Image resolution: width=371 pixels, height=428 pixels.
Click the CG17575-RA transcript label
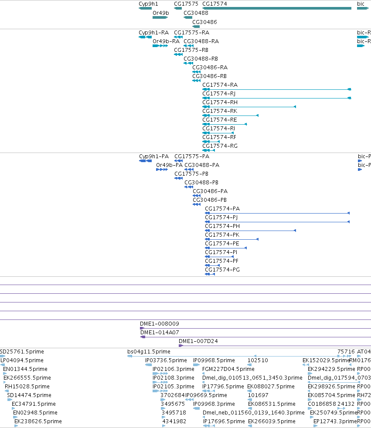click(192, 33)
